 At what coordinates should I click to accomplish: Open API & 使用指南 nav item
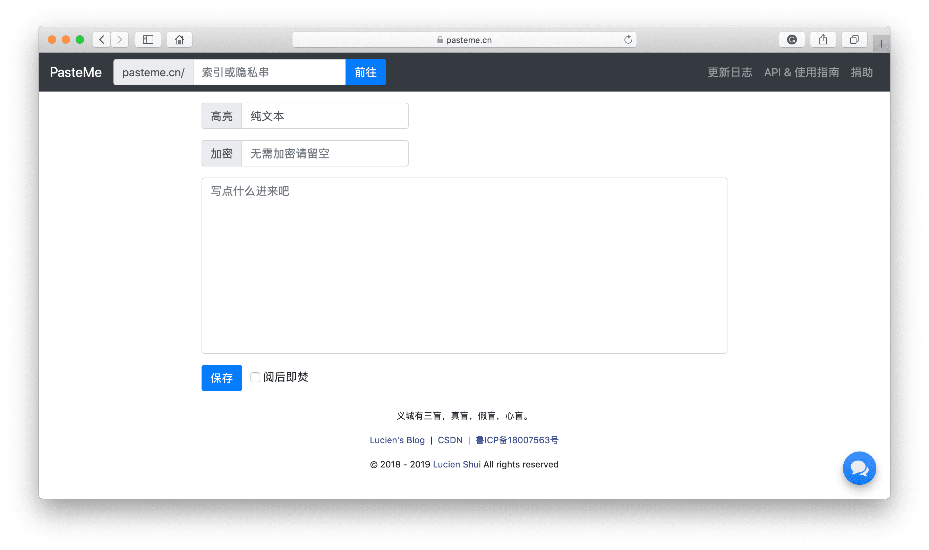(x=801, y=72)
